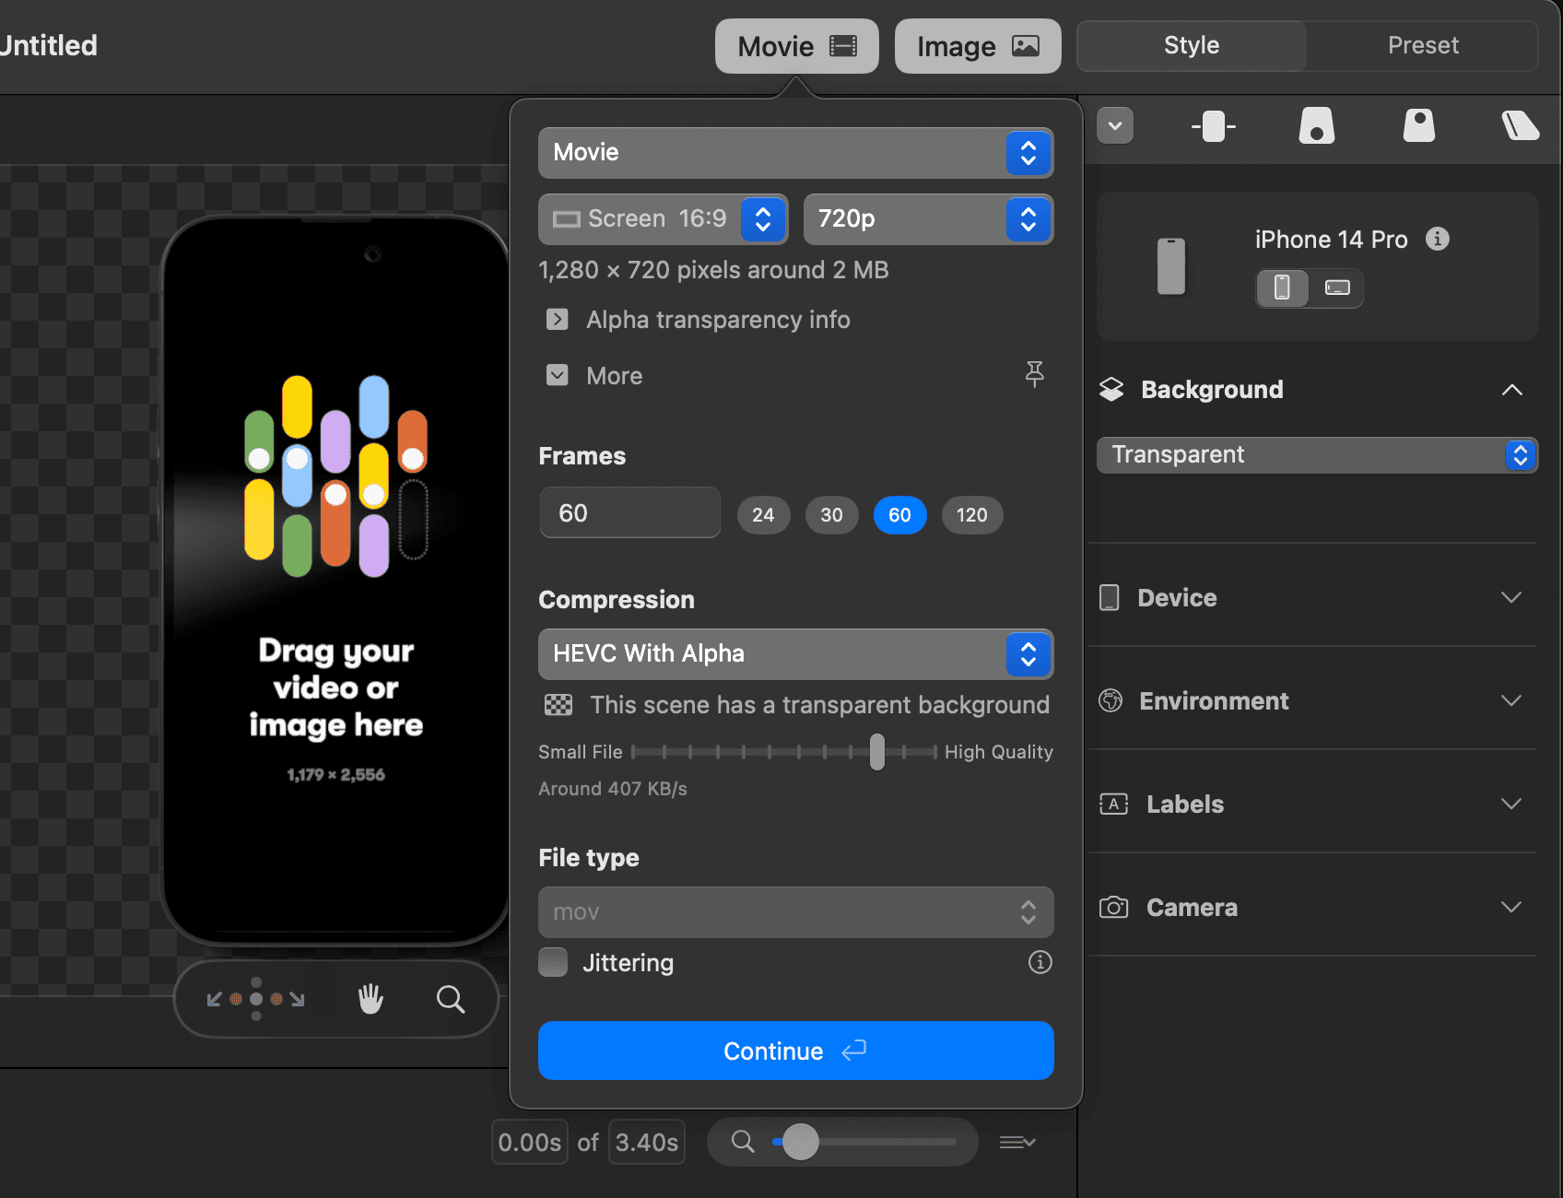Open the centered device angle preset

[x=1213, y=126]
